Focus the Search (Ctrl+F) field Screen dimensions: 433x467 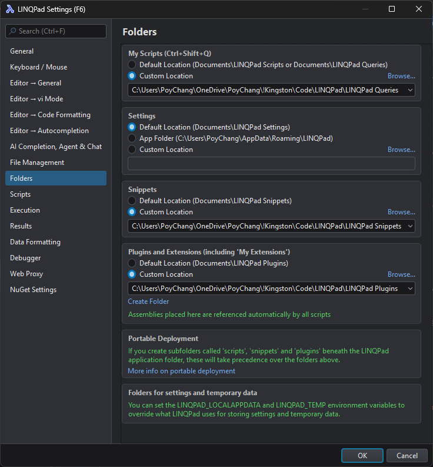click(56, 31)
